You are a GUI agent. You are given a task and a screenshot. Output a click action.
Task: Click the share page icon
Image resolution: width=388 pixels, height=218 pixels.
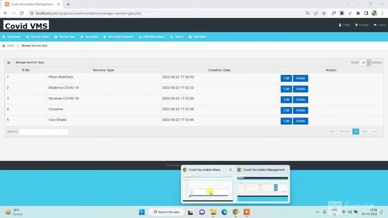(x=315, y=13)
